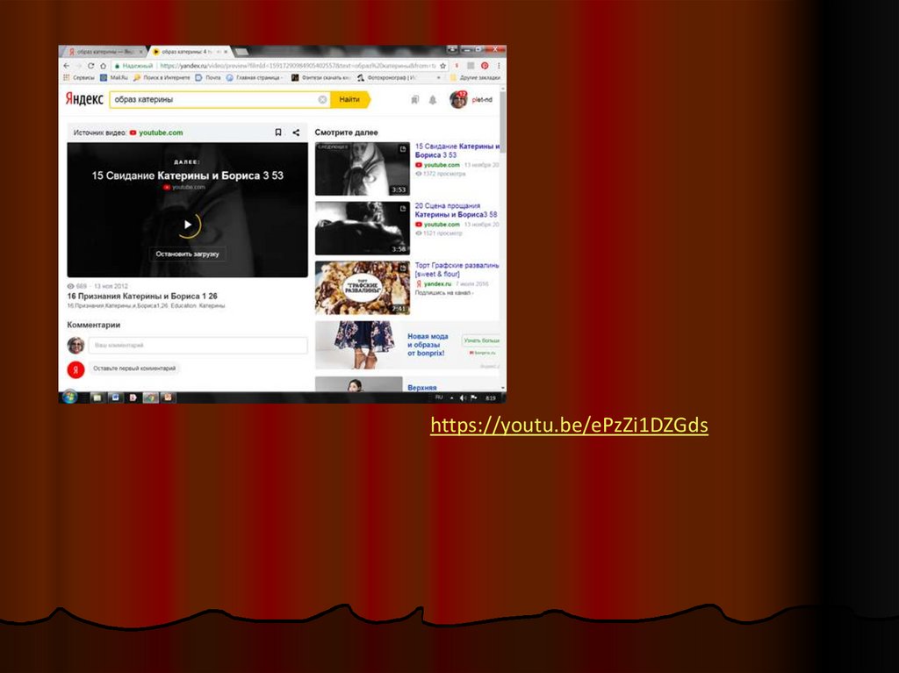Show hidden tray icons arrow
899x673 pixels.
point(452,397)
